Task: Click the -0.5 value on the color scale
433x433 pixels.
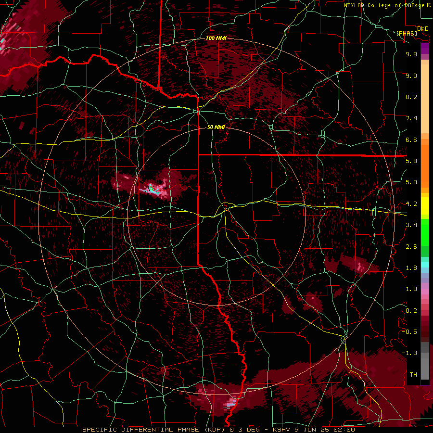Action: coord(409,332)
